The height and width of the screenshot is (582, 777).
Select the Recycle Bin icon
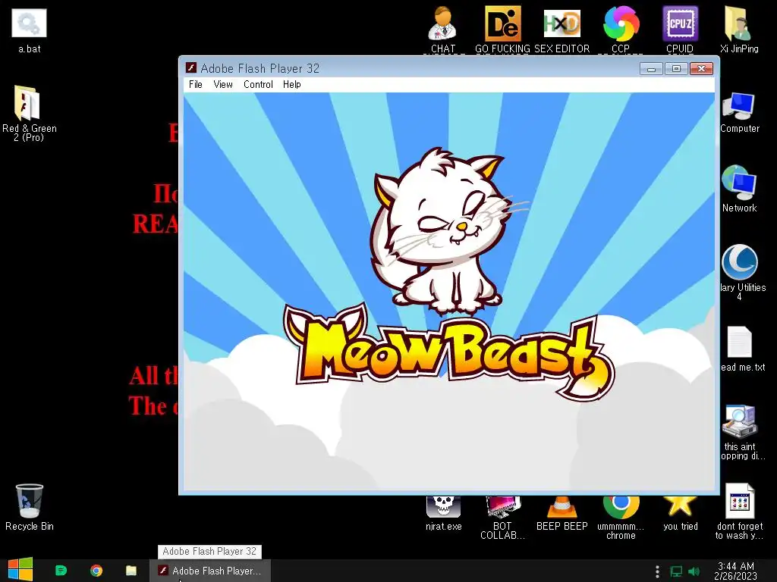coord(30,507)
